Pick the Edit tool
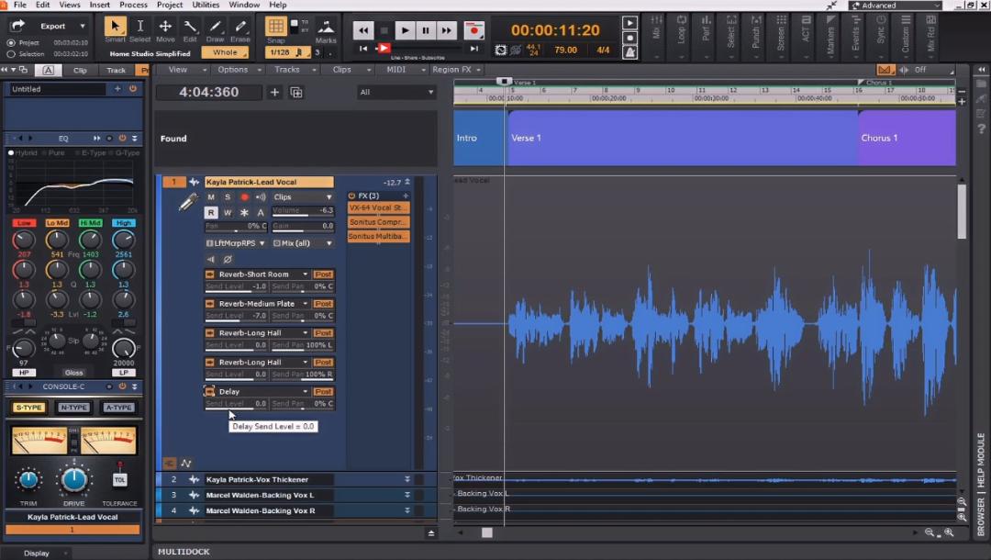The height and width of the screenshot is (560, 991). (x=190, y=26)
